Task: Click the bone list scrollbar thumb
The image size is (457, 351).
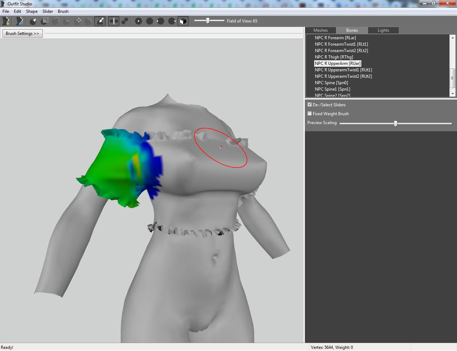Action: 453,78
